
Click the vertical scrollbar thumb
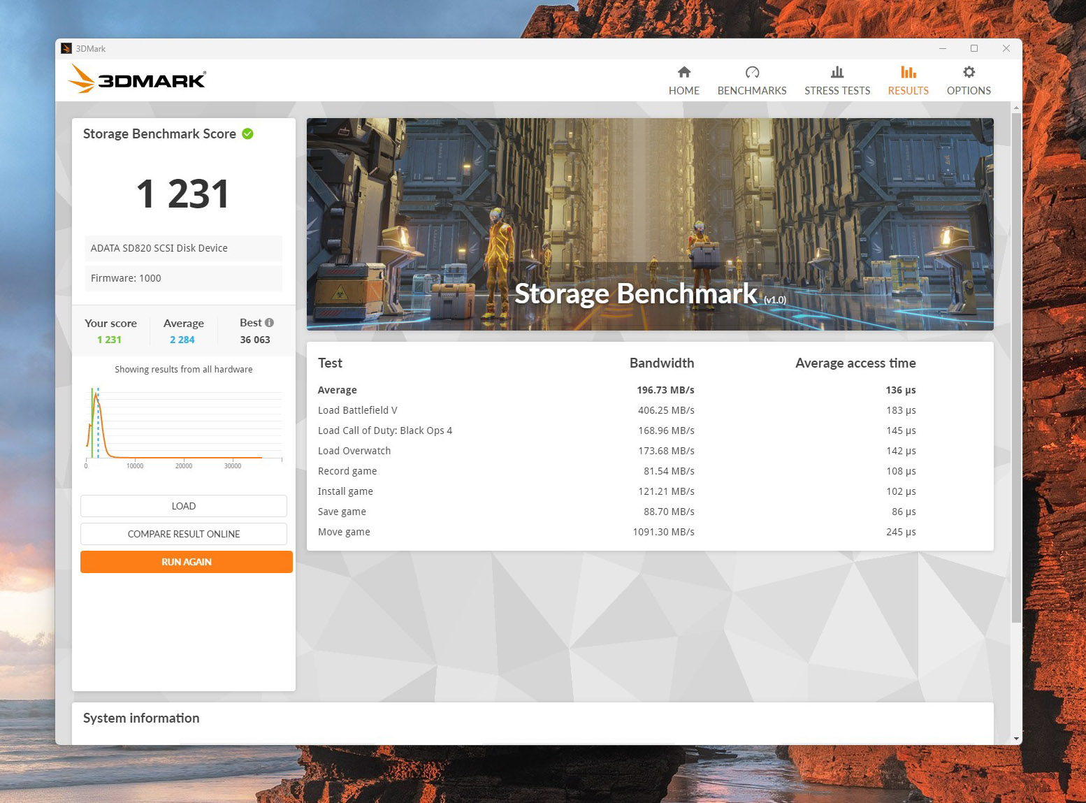point(1016,363)
